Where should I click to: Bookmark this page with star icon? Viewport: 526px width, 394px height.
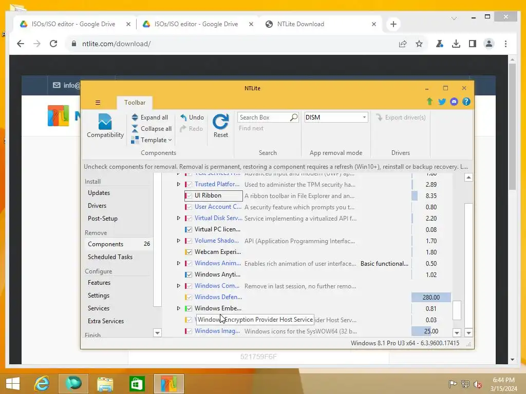(x=419, y=44)
